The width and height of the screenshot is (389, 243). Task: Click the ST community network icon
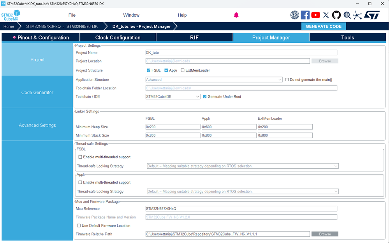(x=357, y=15)
